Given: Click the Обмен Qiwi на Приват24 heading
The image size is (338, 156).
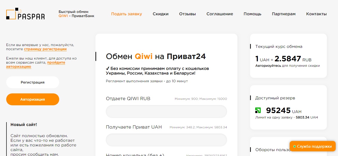Looking at the screenshot, I should point(156,56).
